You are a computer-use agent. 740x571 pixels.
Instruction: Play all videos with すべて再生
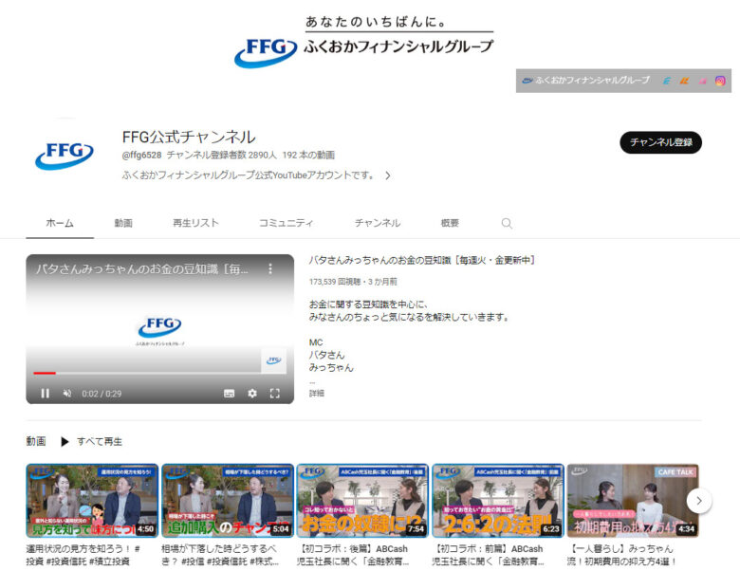92,441
